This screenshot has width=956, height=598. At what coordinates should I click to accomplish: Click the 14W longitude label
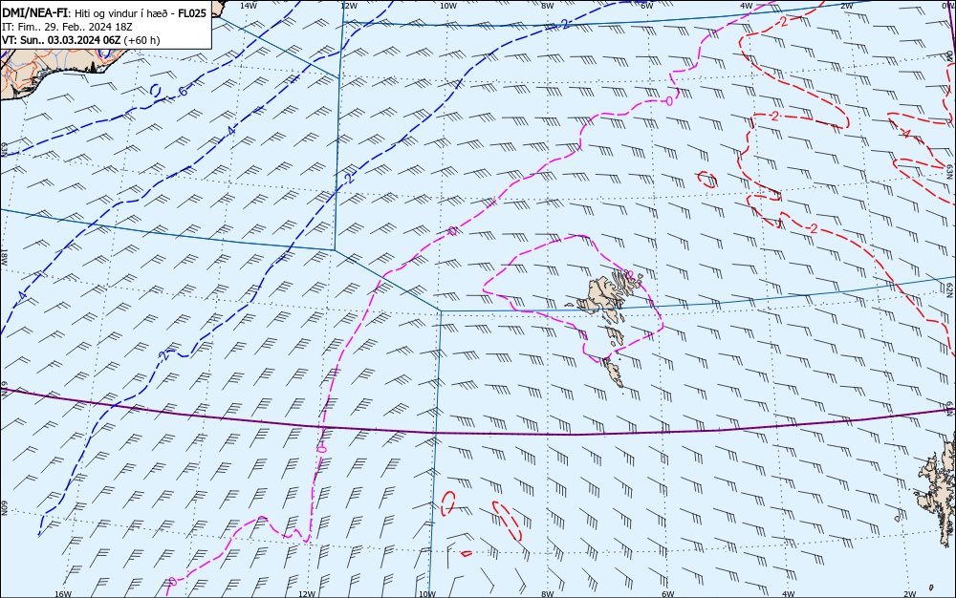[x=248, y=6]
